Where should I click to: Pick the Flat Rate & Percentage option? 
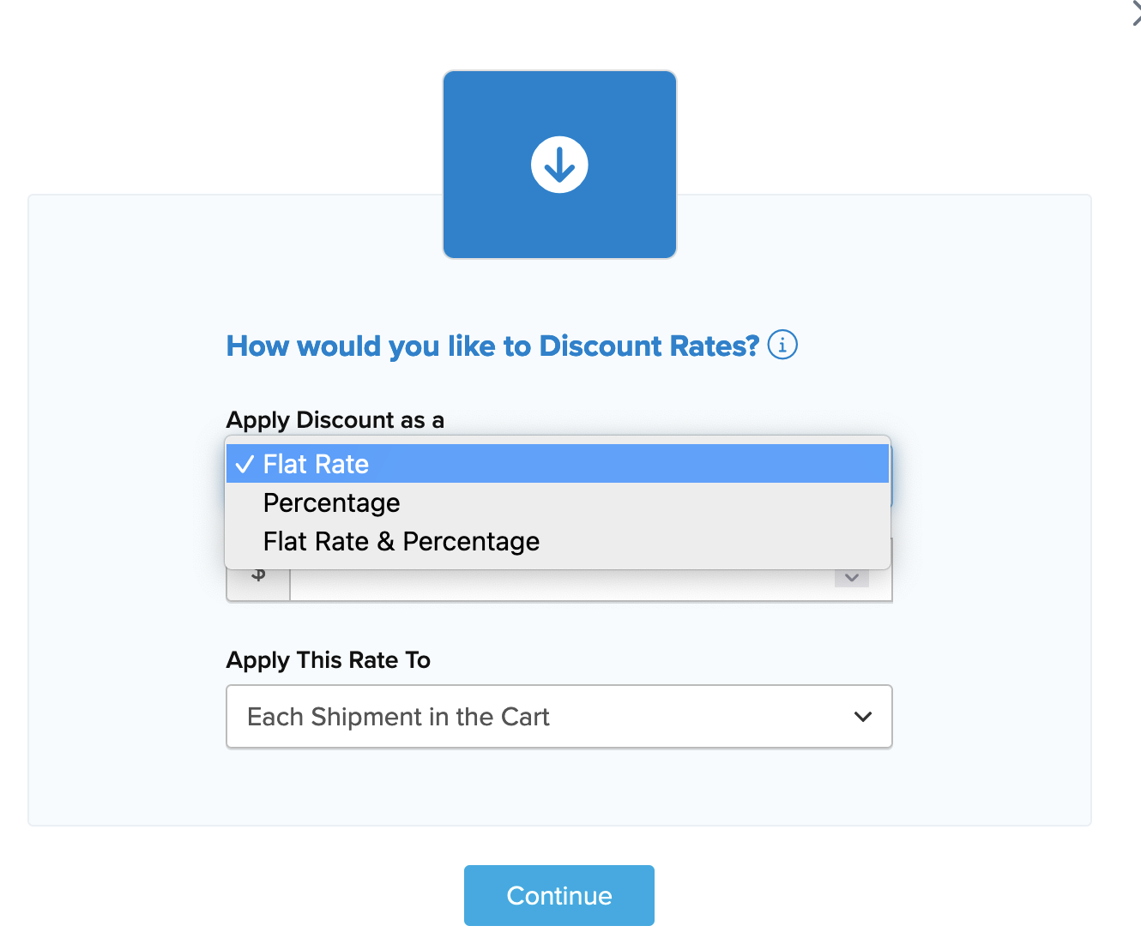click(401, 542)
